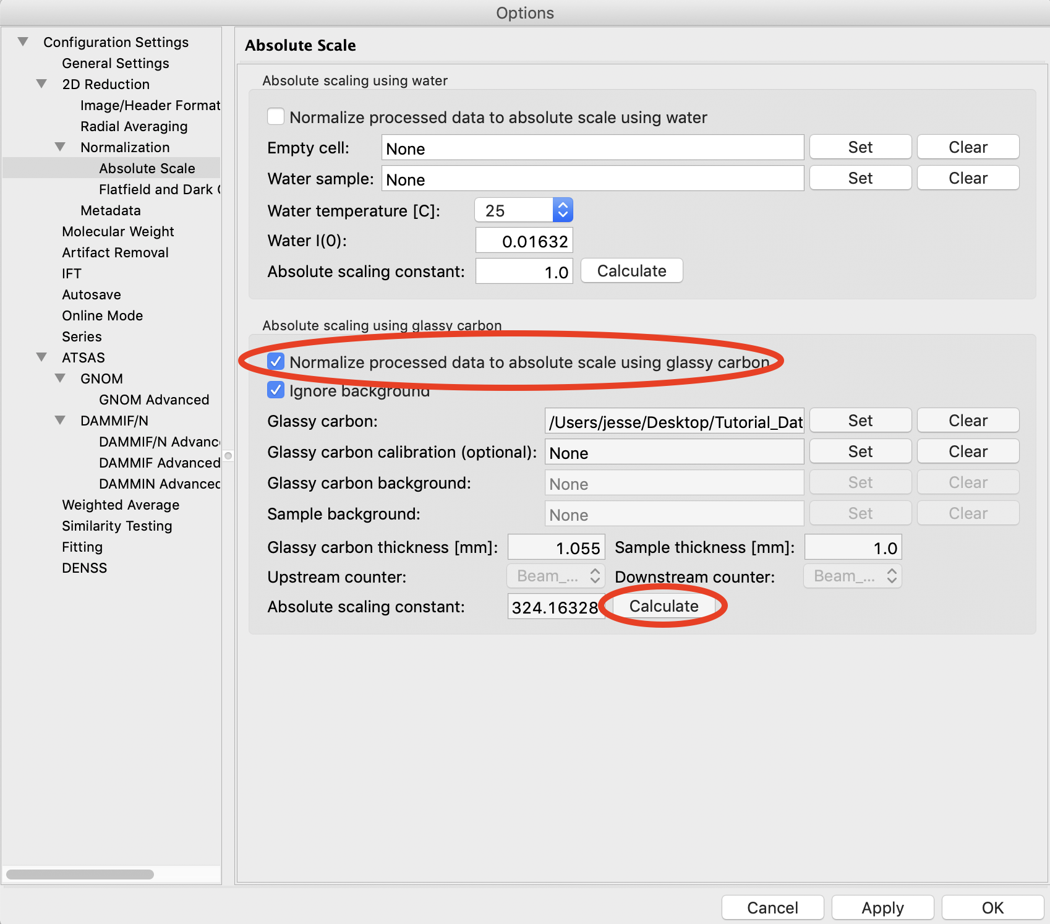The image size is (1050, 924).
Task: Click the tree horizontal scrollbar
Action: pos(80,875)
